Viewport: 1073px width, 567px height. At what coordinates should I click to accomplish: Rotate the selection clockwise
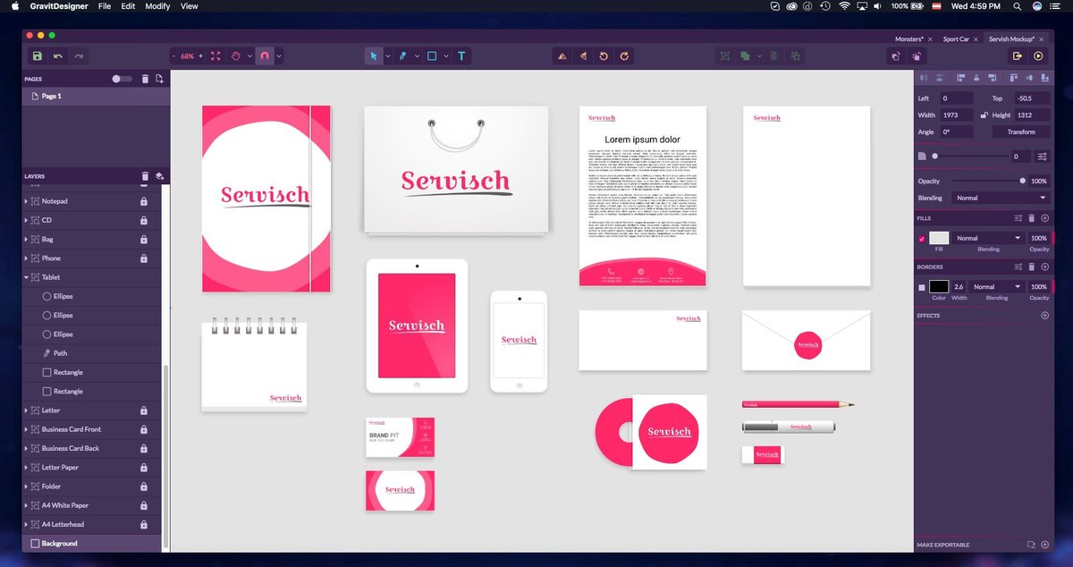623,55
